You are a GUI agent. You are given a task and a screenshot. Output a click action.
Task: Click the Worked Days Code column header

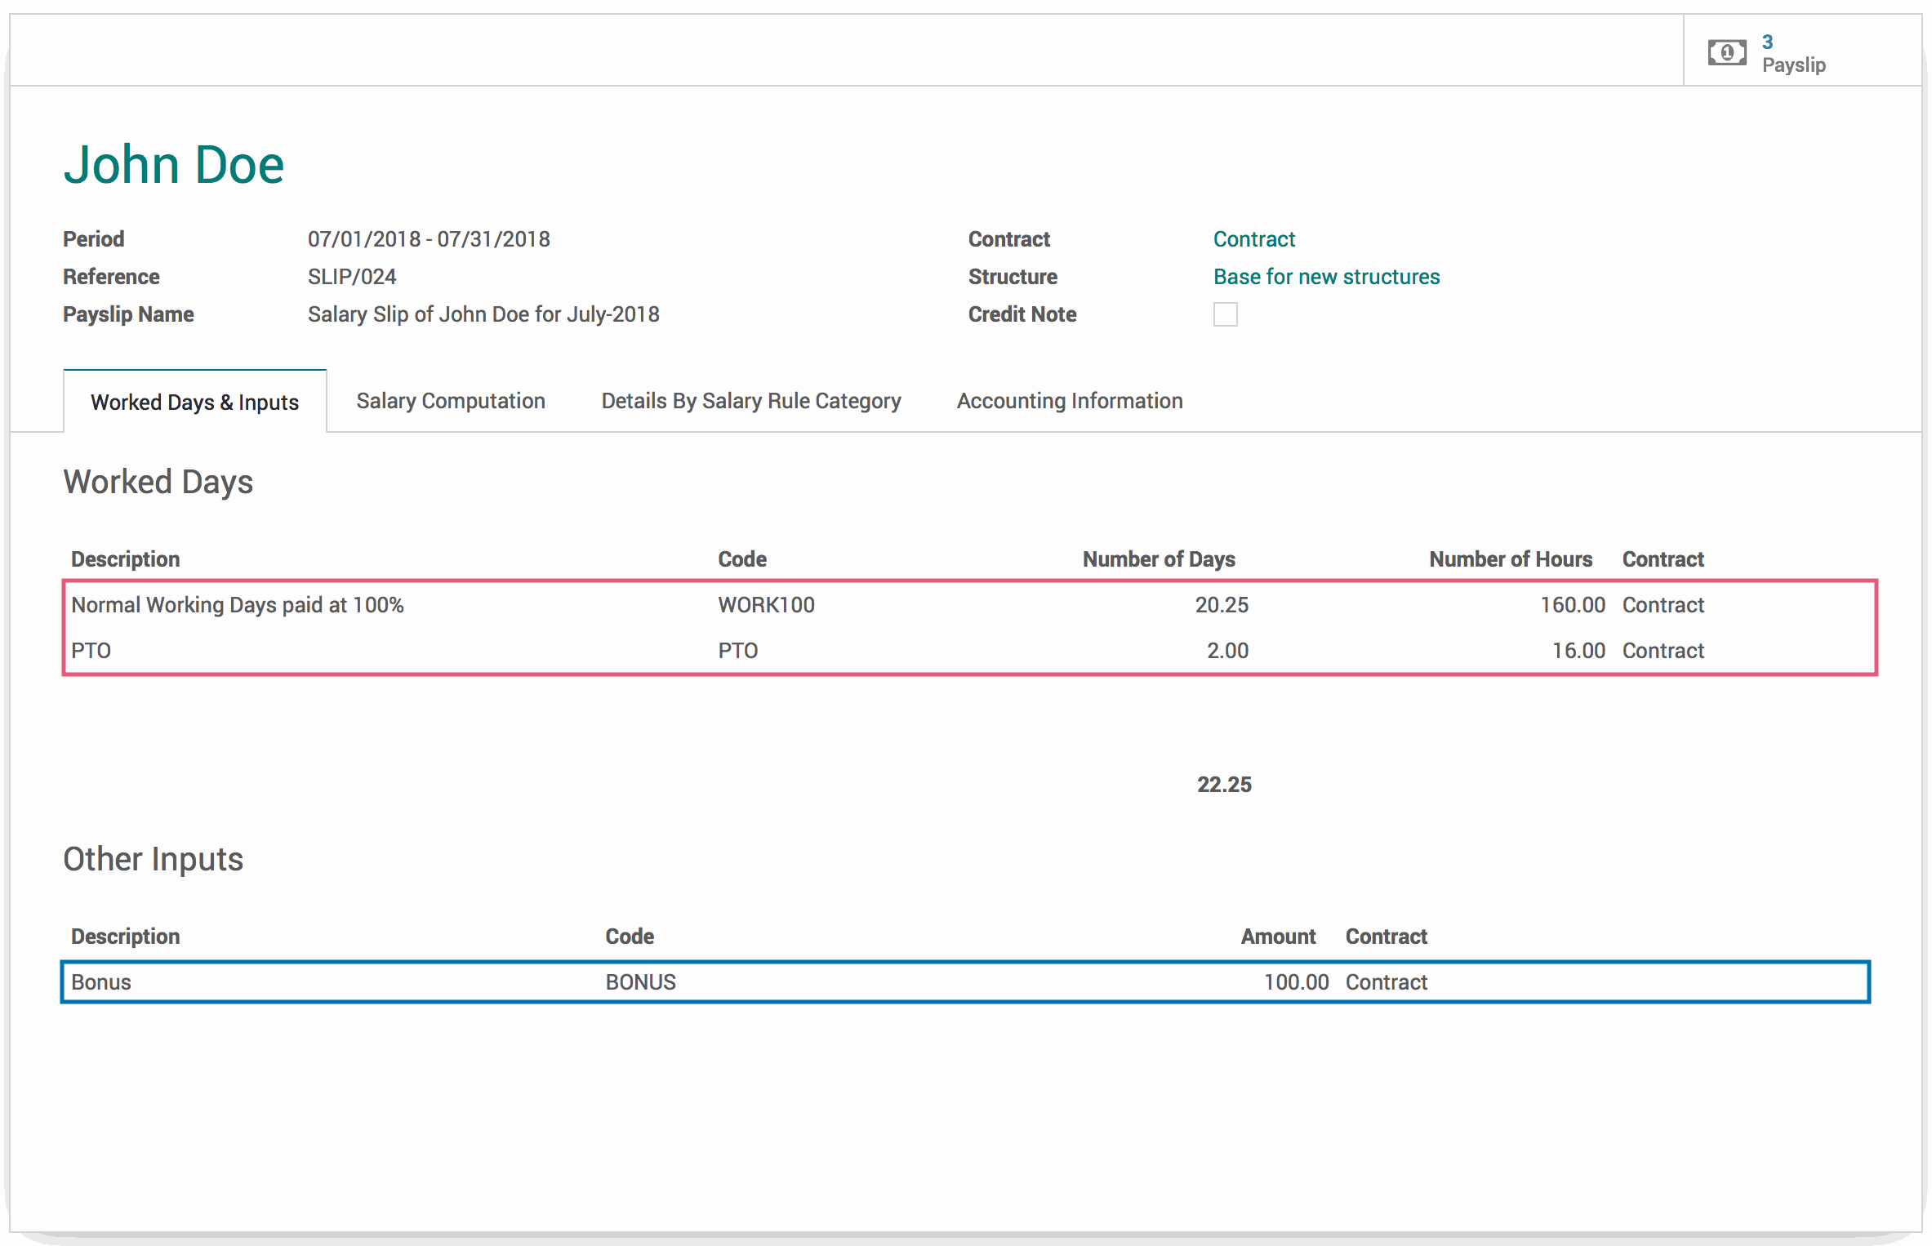(741, 559)
